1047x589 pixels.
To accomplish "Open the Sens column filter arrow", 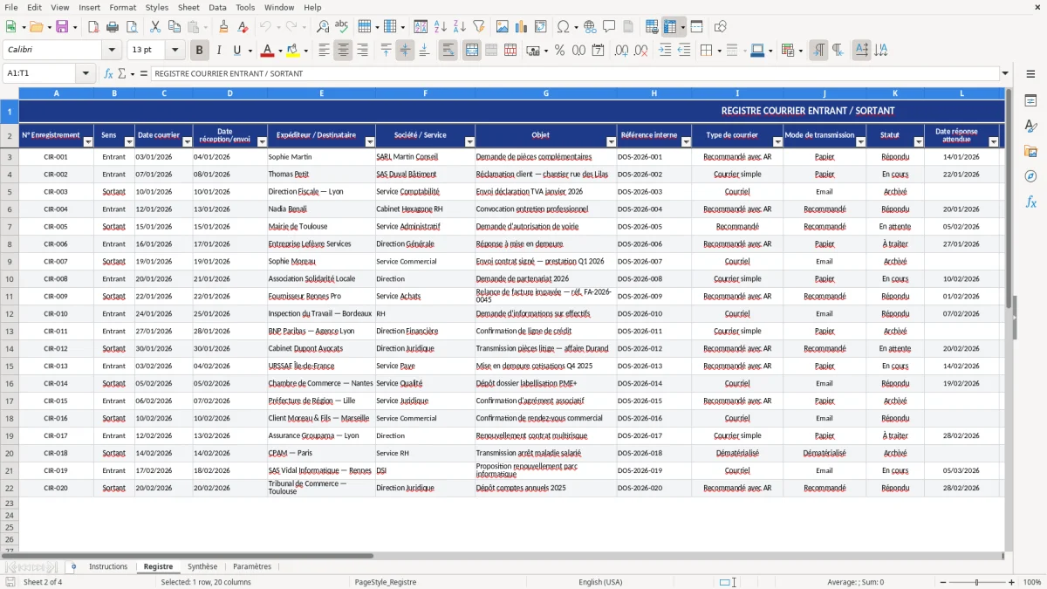I will [129, 141].
